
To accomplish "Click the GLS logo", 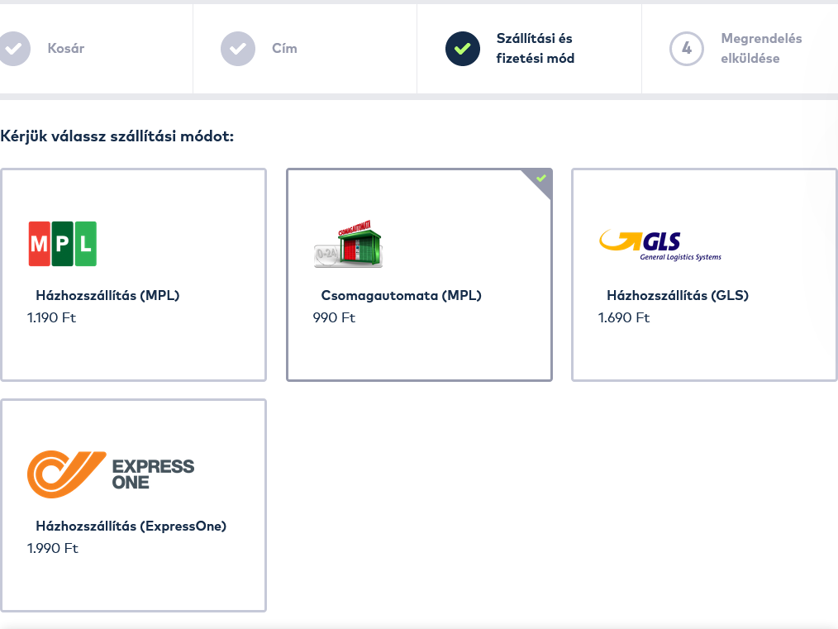I will click(x=659, y=245).
